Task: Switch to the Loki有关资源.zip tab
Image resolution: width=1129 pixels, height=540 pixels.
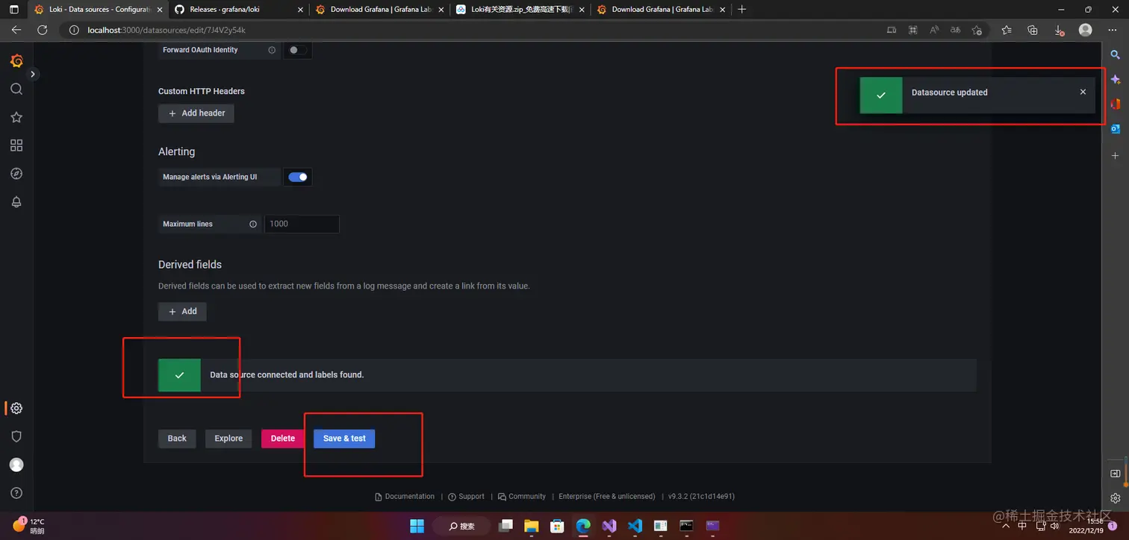Action: click(520, 10)
